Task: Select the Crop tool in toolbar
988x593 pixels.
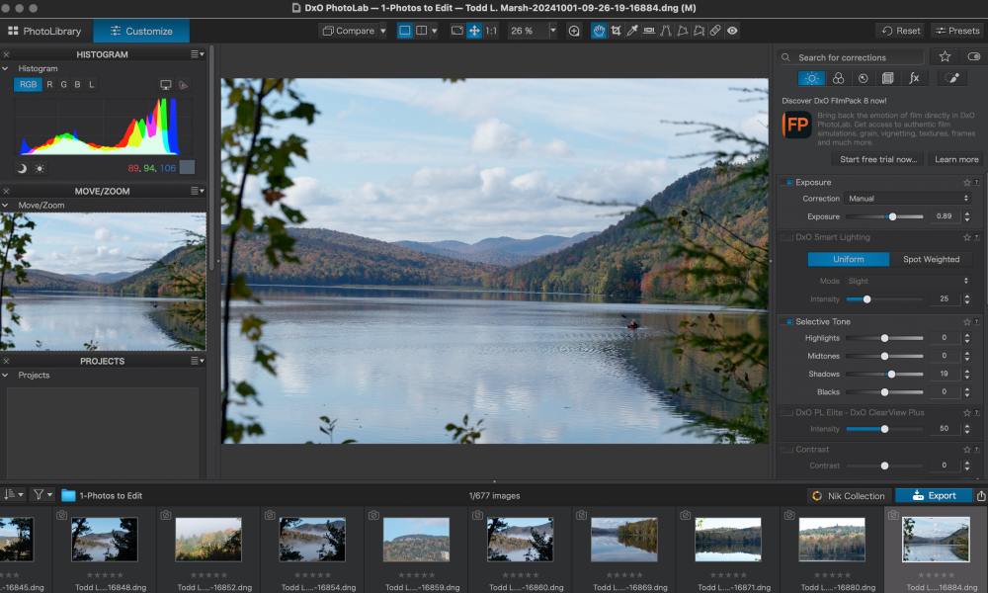Action: (x=616, y=31)
